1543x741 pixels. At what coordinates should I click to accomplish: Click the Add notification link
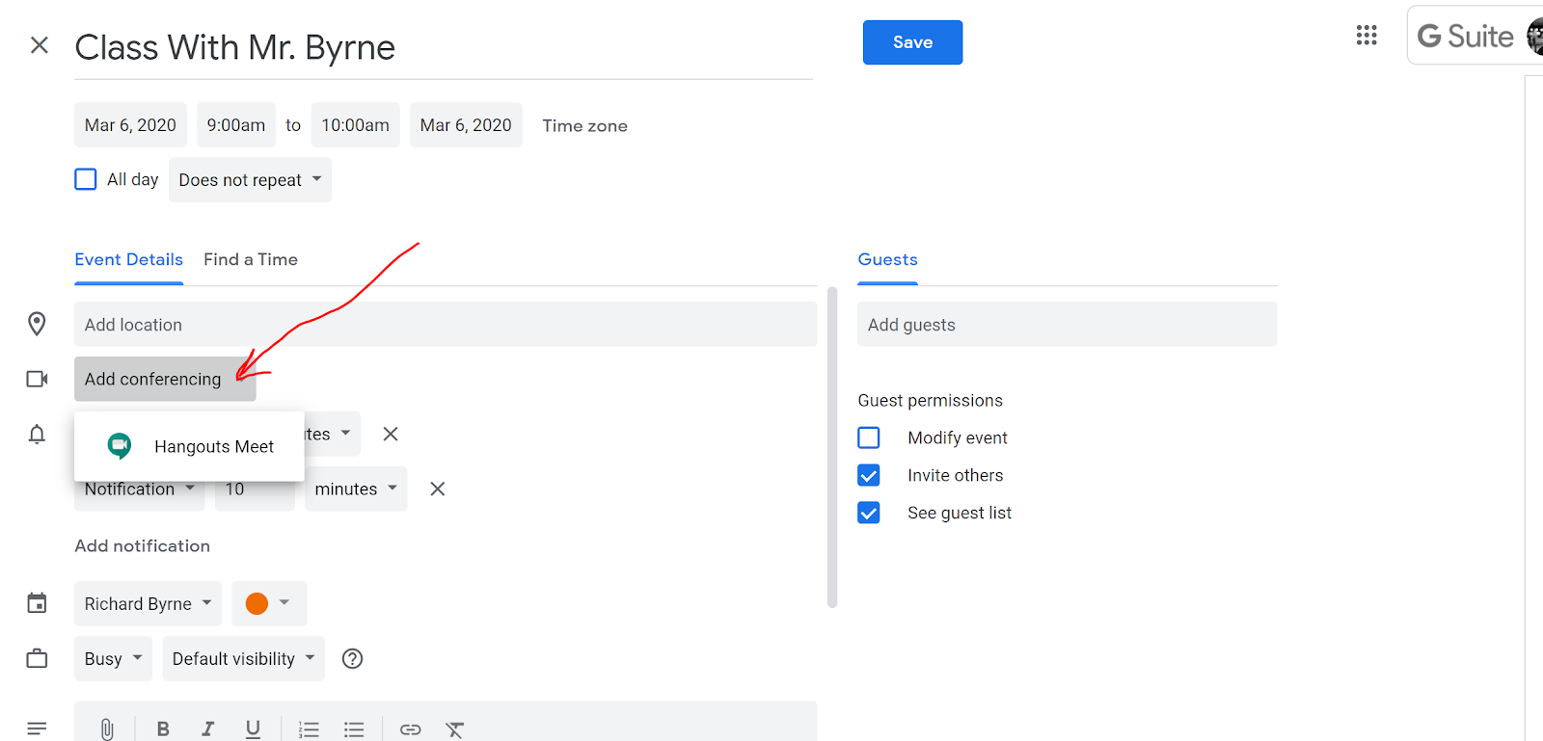click(143, 546)
